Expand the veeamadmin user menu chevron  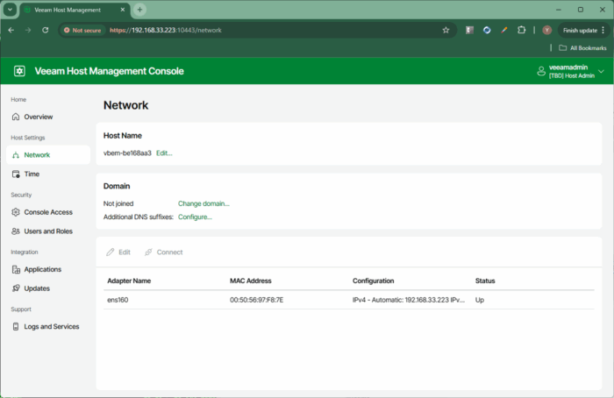(x=601, y=71)
